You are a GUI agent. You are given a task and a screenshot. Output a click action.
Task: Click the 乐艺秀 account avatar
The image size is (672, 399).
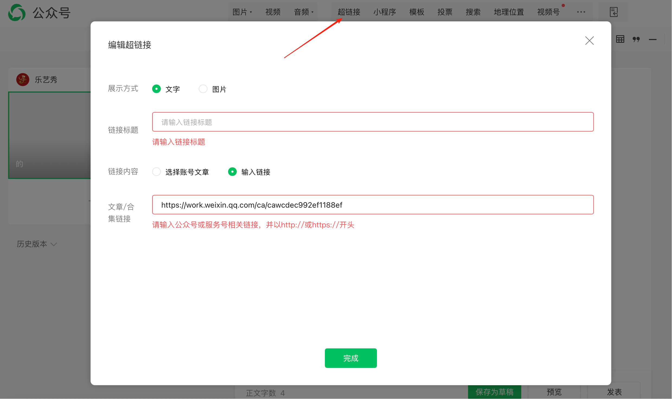point(23,80)
